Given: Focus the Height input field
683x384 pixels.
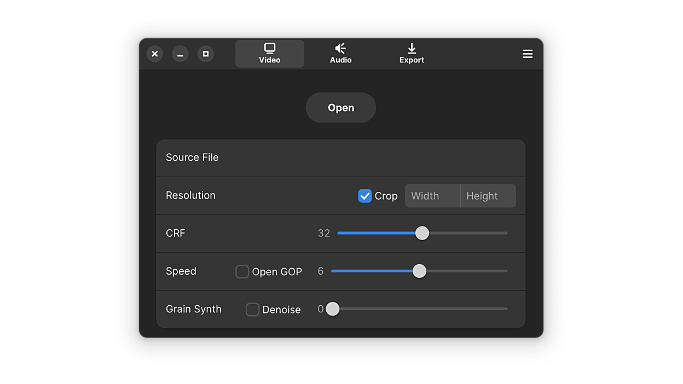Looking at the screenshot, I should point(488,196).
